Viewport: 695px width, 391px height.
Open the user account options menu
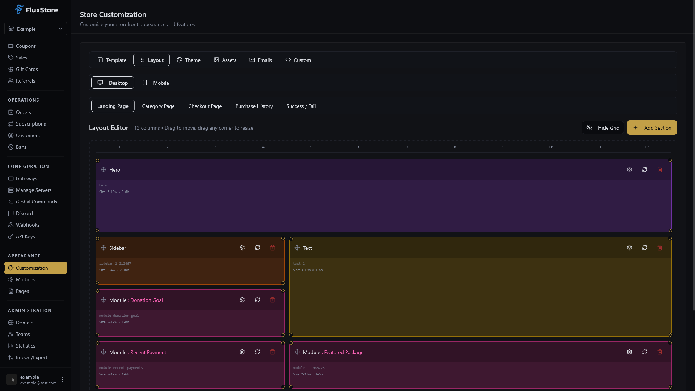[62, 379]
